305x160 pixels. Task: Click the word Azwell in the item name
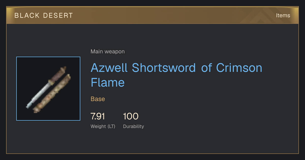coord(109,67)
